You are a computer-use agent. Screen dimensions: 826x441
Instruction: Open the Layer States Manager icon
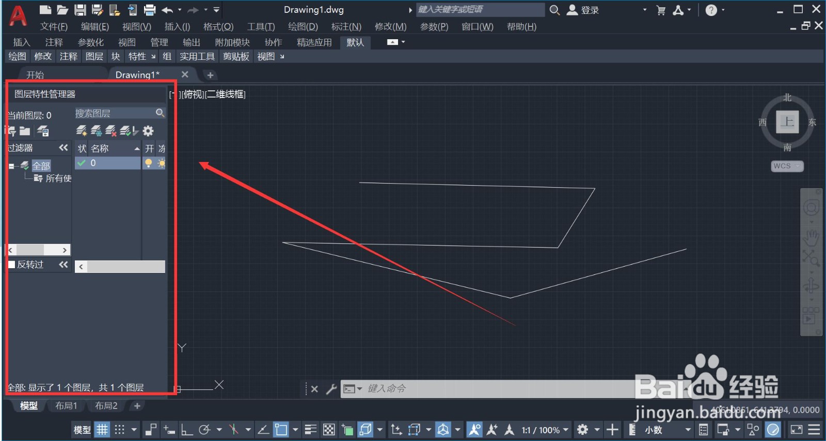[43, 131]
